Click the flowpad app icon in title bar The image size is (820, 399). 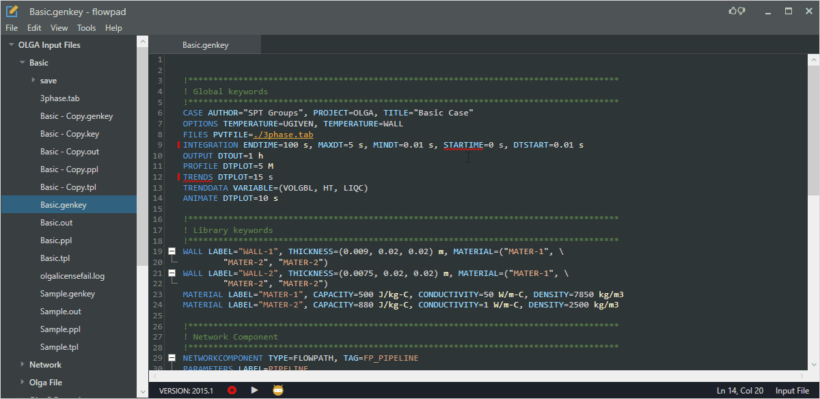pos(12,12)
